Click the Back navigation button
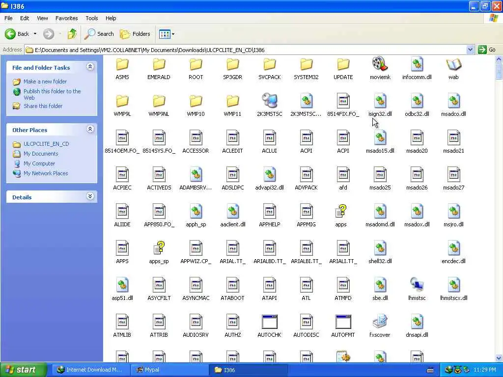Viewport: 503px width, 377px height. click(17, 34)
